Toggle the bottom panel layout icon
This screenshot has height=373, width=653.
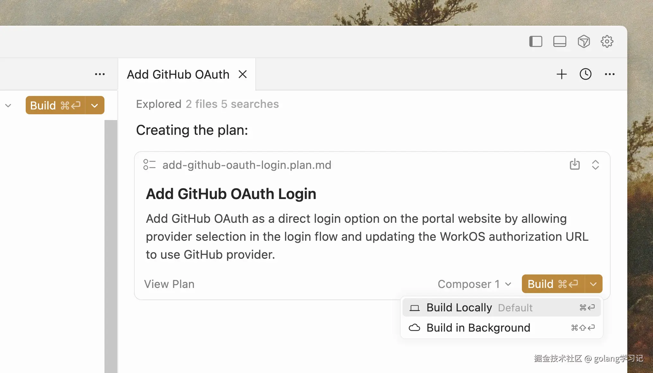point(559,41)
